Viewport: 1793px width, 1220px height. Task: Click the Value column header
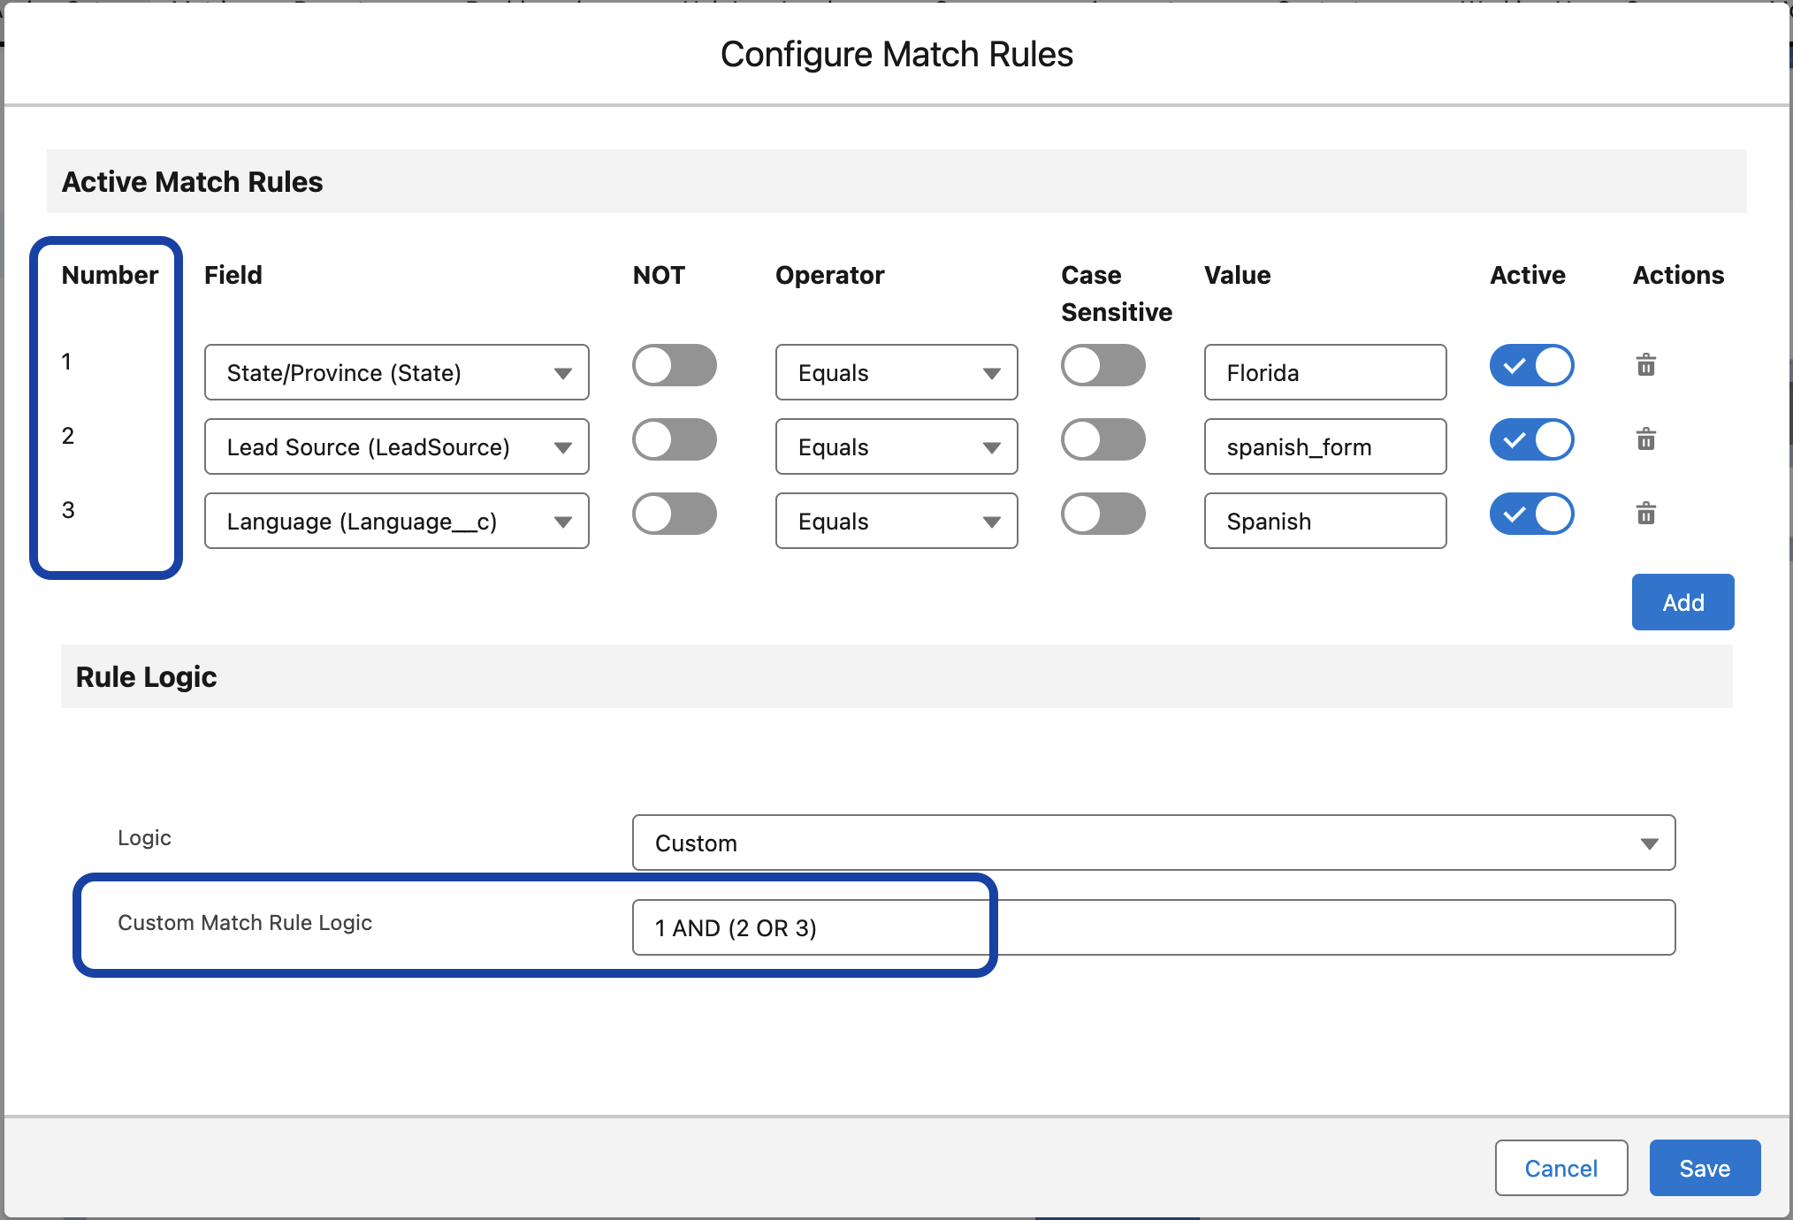click(x=1238, y=275)
